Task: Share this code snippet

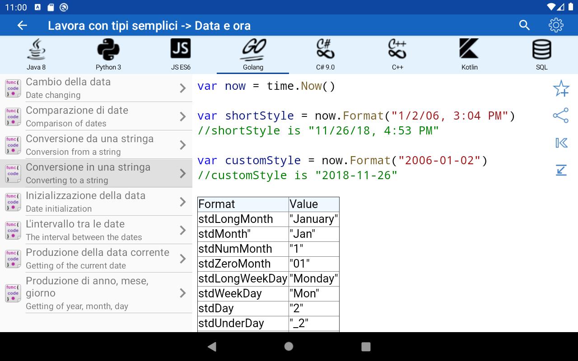Action: [x=561, y=116]
